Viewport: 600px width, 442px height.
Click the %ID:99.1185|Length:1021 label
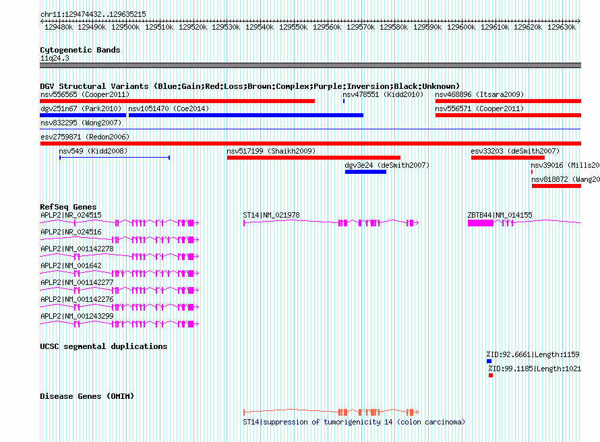[535, 369]
